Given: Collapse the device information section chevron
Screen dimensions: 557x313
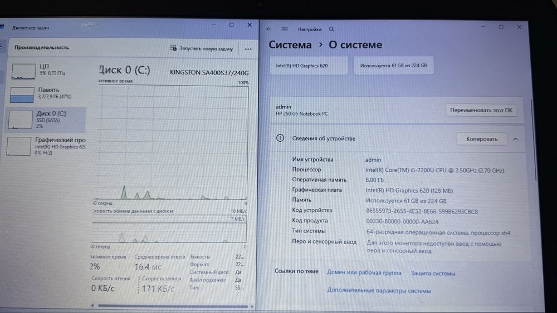Looking at the screenshot, I should pos(515,139).
